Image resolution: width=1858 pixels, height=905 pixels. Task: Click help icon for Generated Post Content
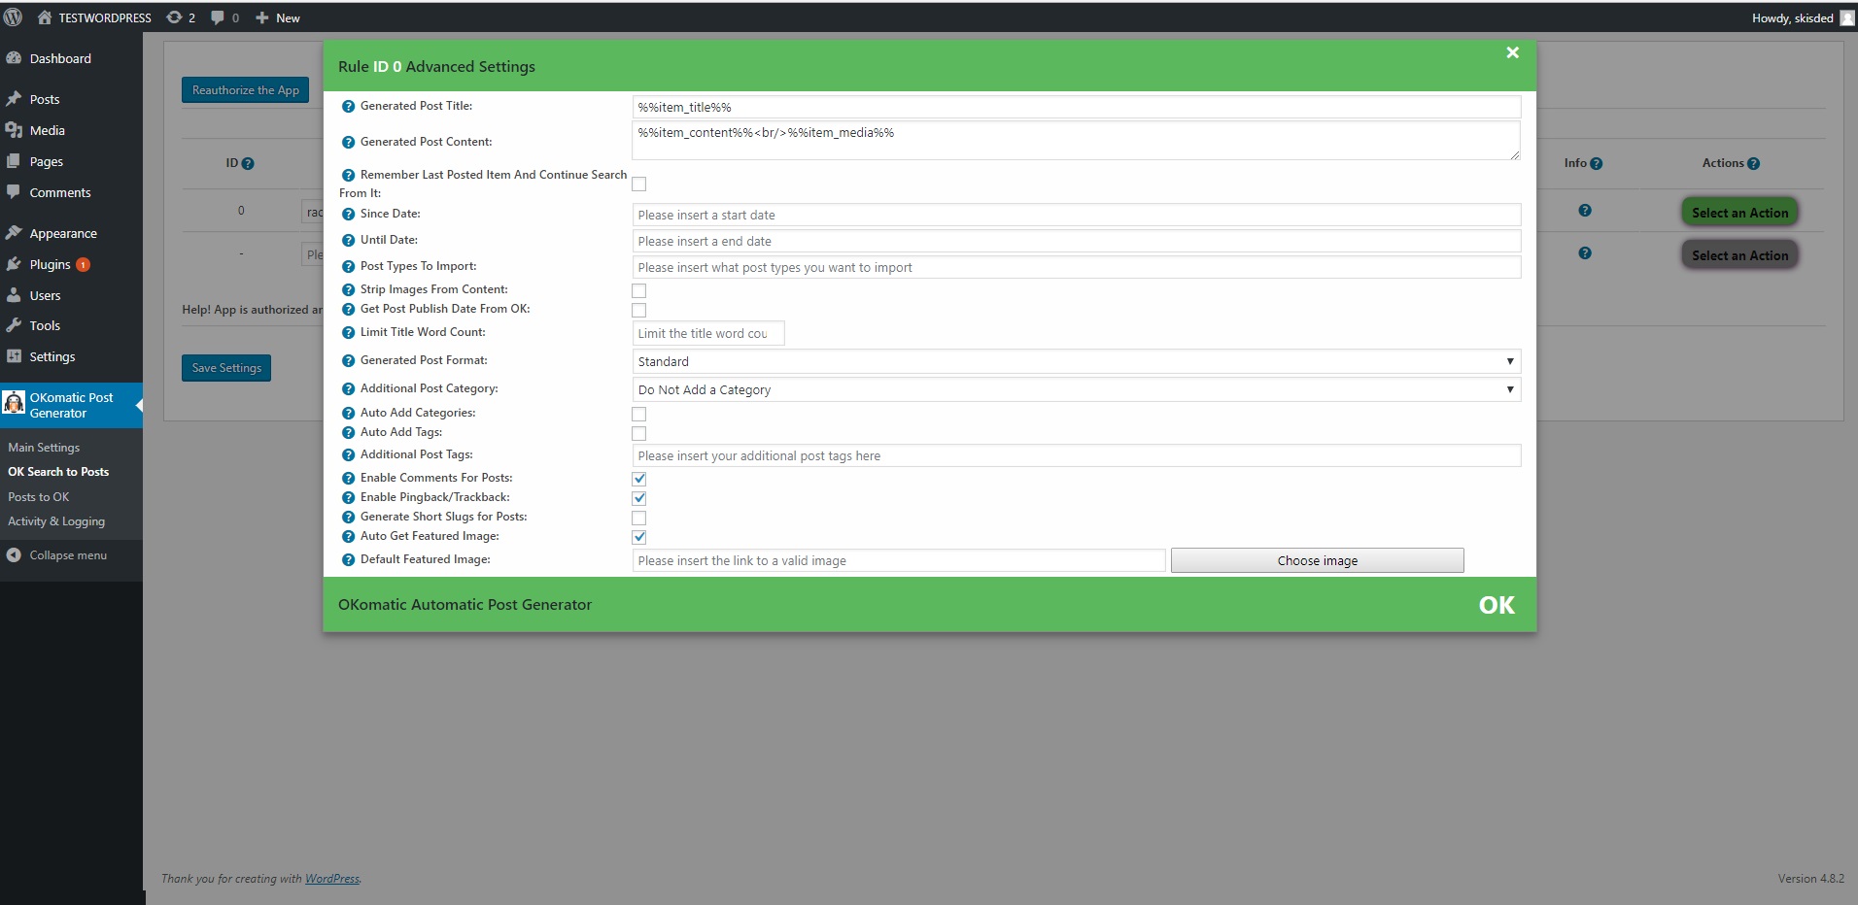coord(348,143)
